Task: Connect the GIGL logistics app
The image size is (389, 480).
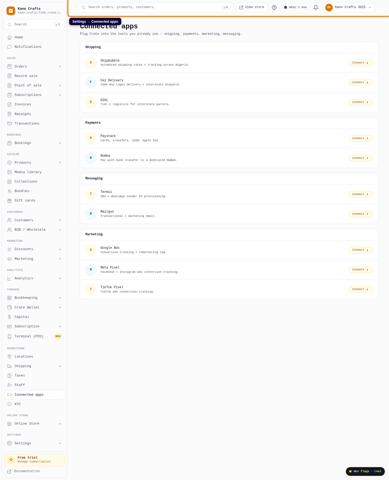Action: pos(361,102)
